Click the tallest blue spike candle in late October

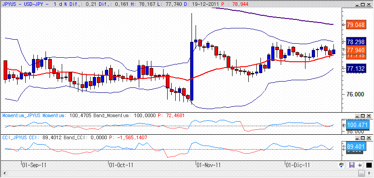192,71
